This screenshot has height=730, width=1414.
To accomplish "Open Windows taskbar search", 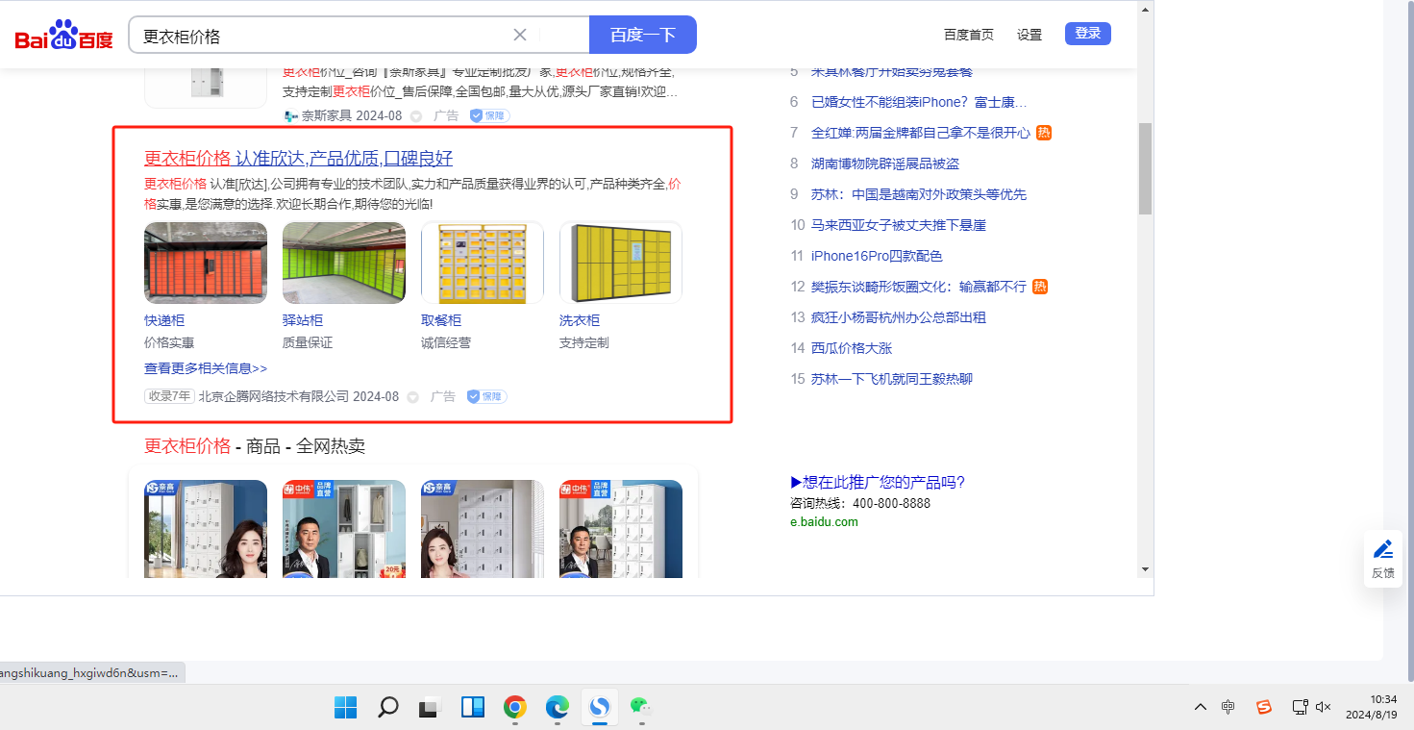I will coord(387,708).
